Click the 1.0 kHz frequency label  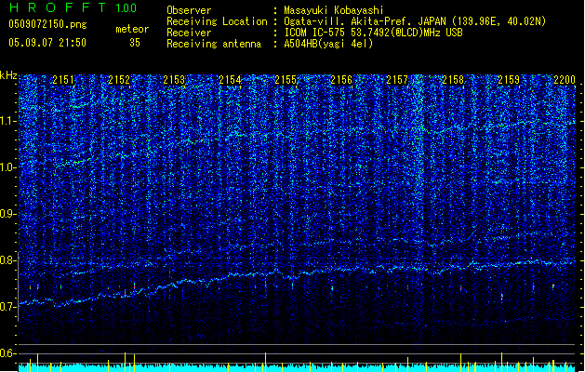pyautogui.click(x=8, y=166)
